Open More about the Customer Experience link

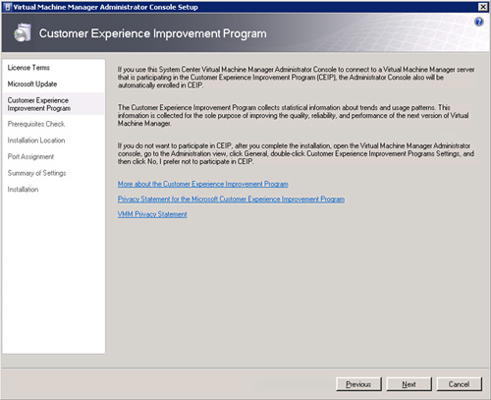click(203, 184)
